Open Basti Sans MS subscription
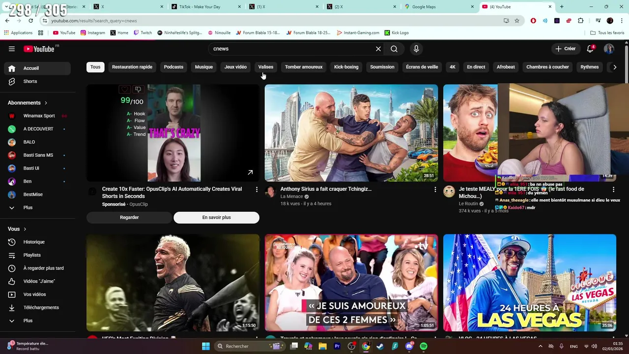This screenshot has width=629, height=354. pyautogui.click(x=37, y=155)
